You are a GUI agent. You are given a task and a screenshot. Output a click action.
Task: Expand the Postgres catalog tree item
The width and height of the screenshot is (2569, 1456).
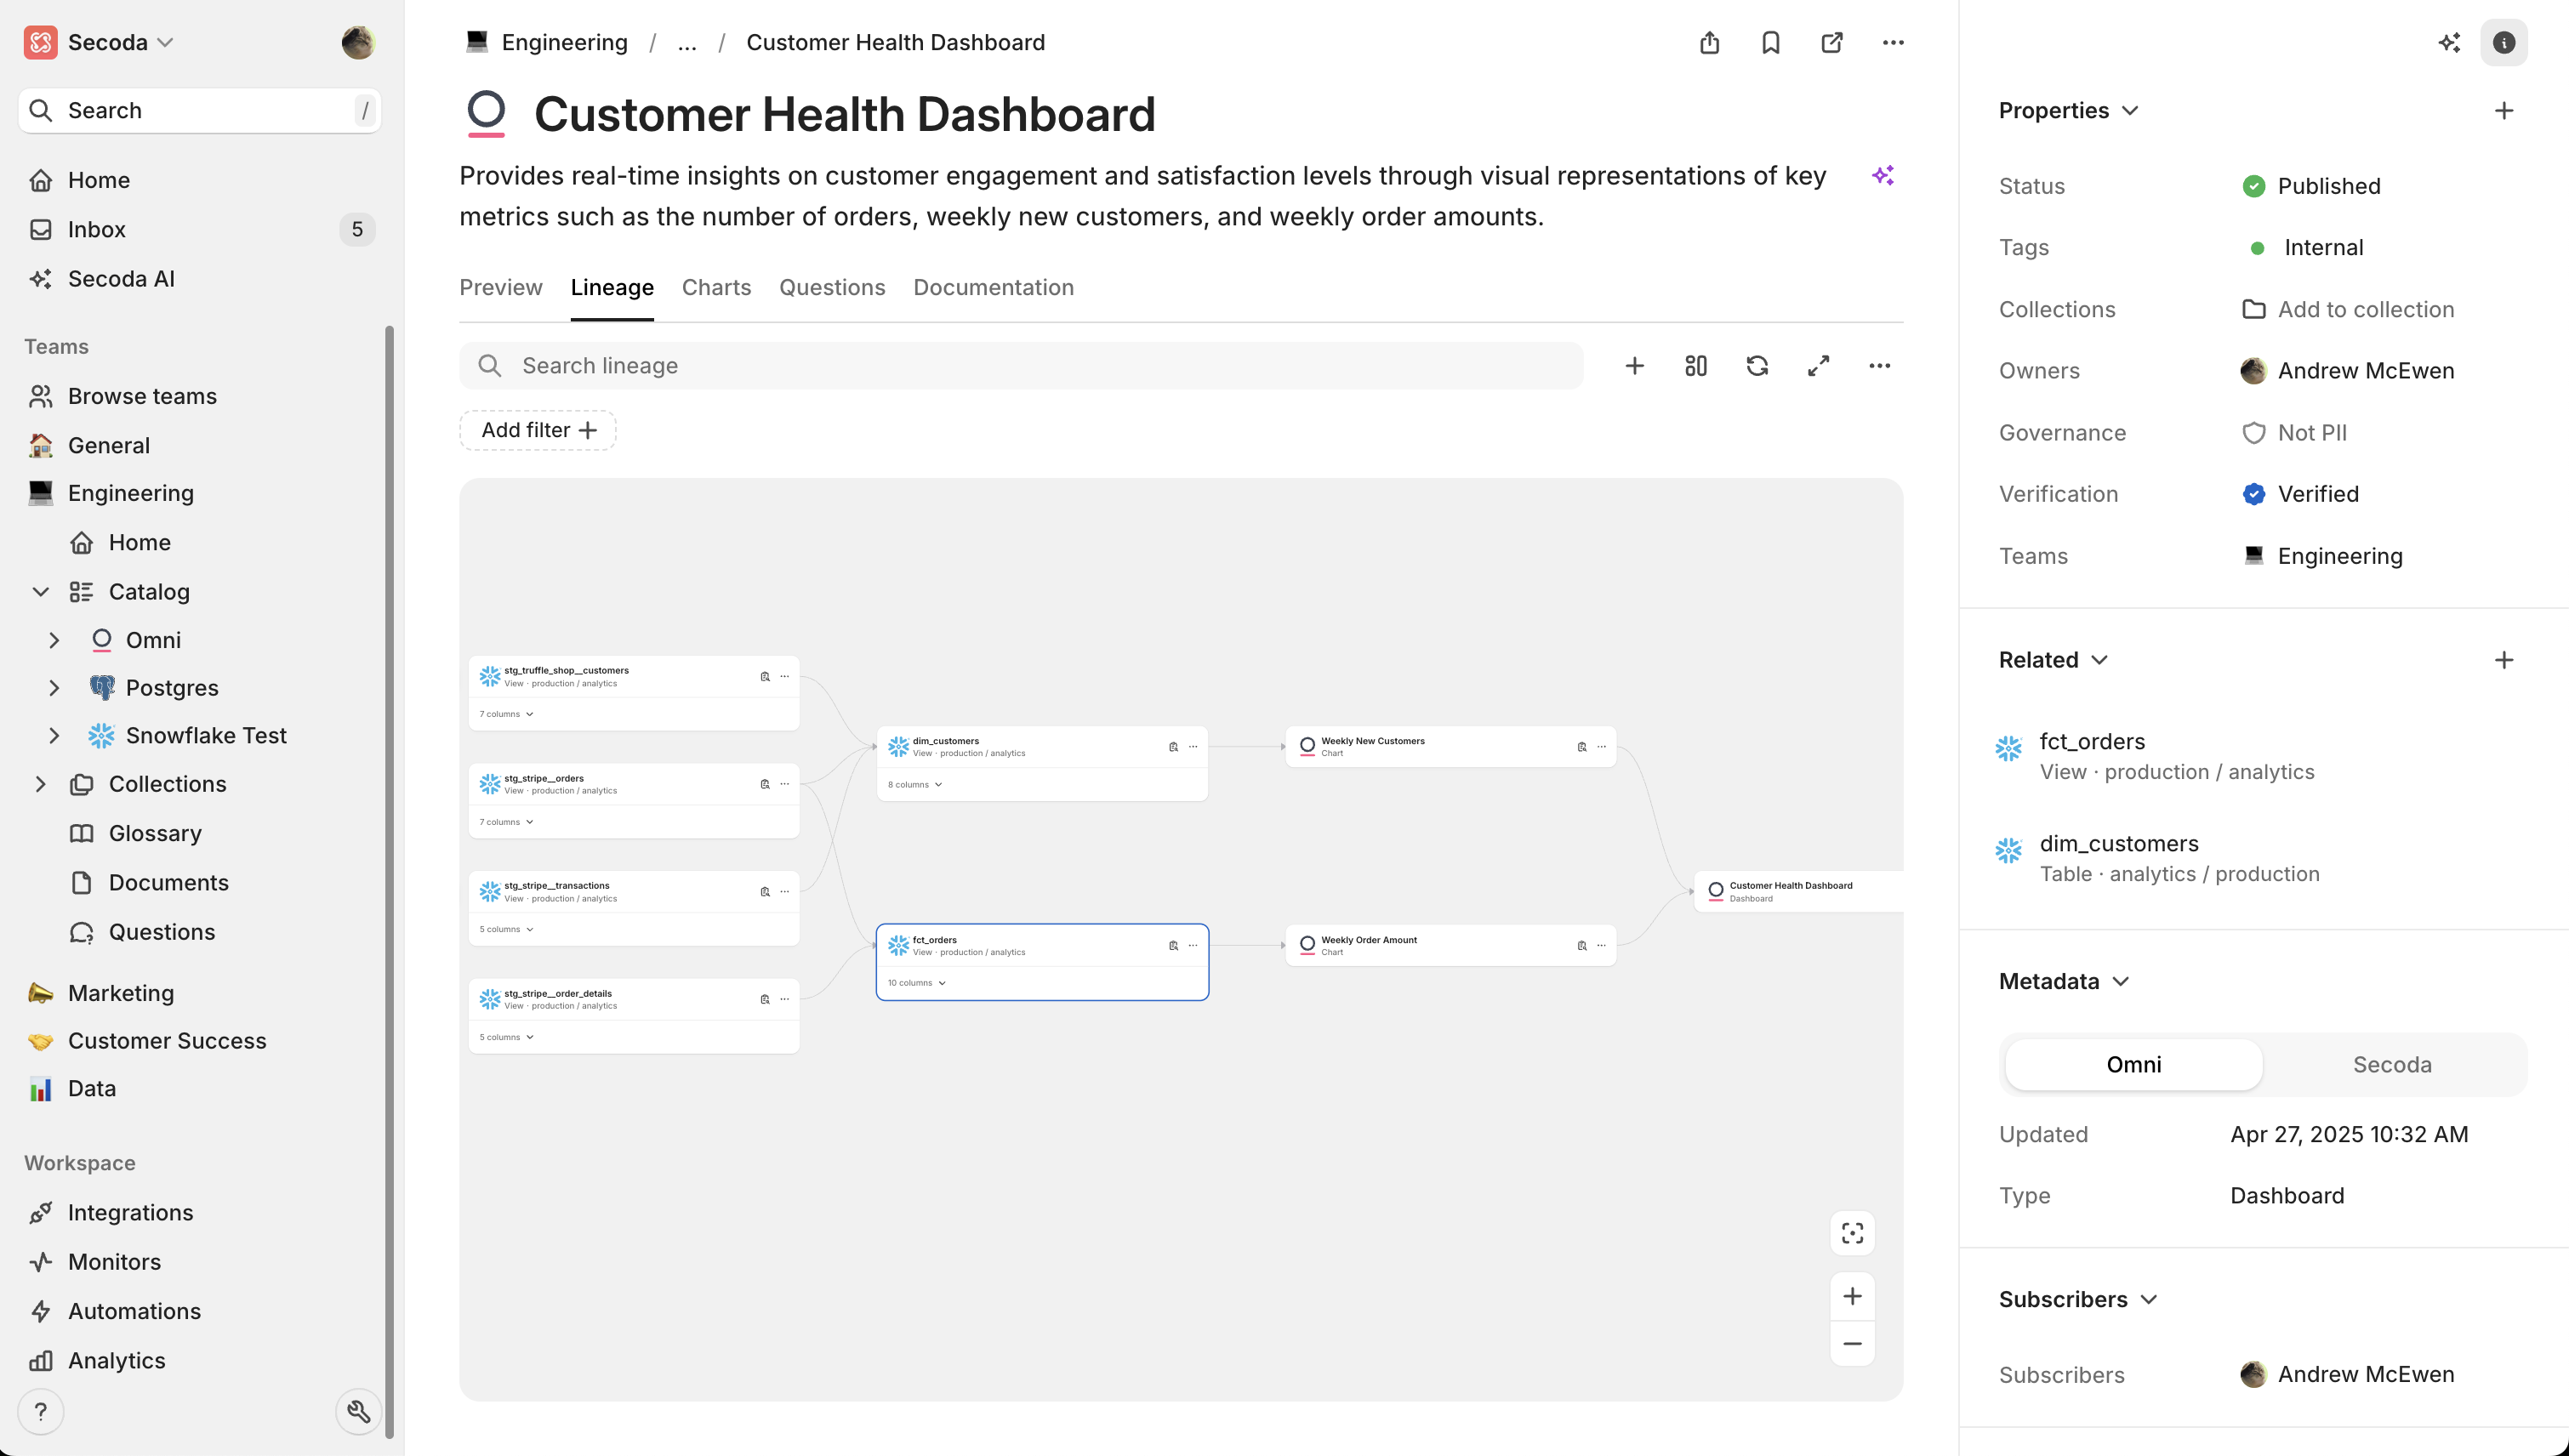point(54,688)
